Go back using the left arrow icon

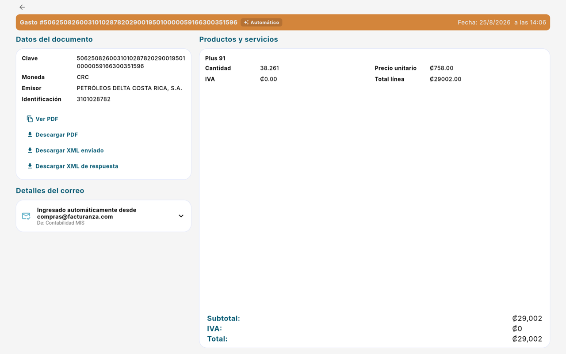pyautogui.click(x=22, y=7)
